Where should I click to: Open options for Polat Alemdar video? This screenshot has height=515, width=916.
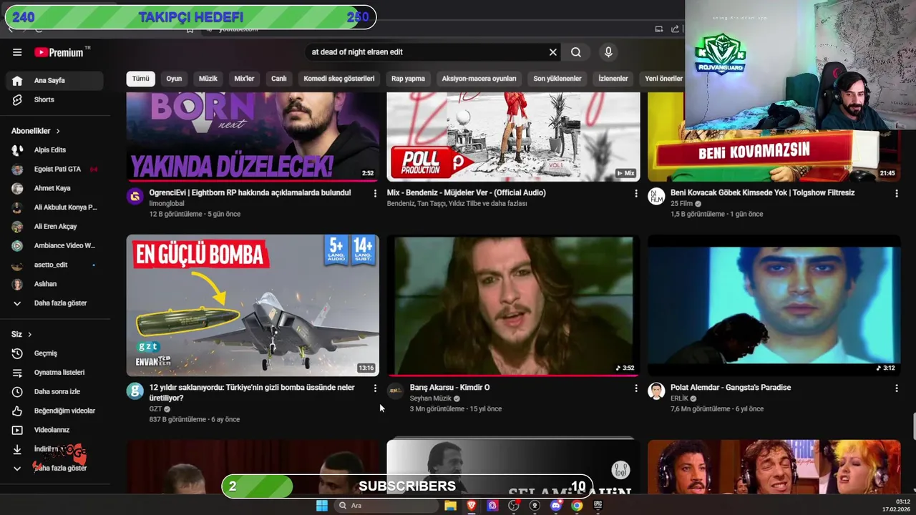point(896,388)
